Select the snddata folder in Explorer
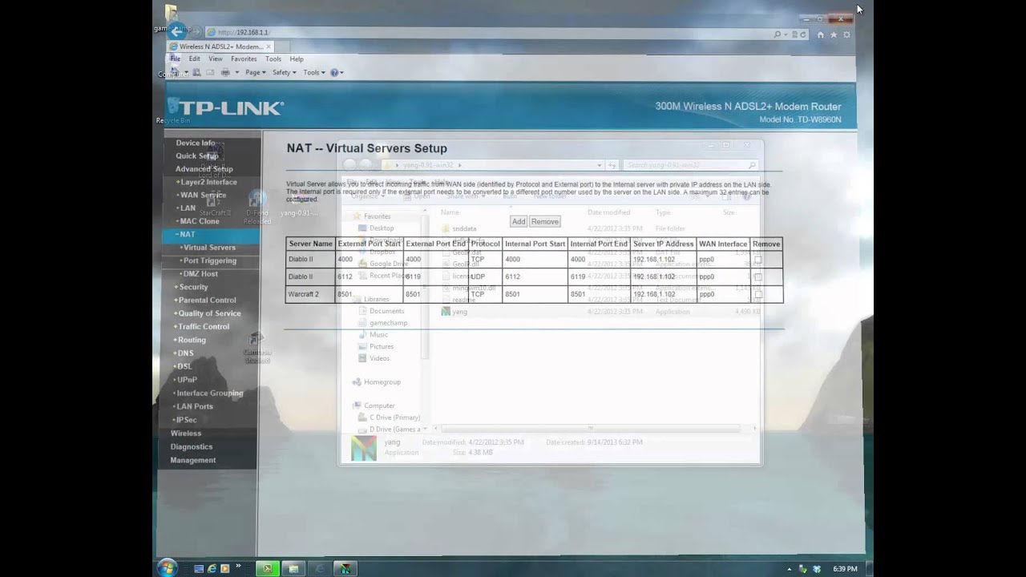 click(464, 228)
